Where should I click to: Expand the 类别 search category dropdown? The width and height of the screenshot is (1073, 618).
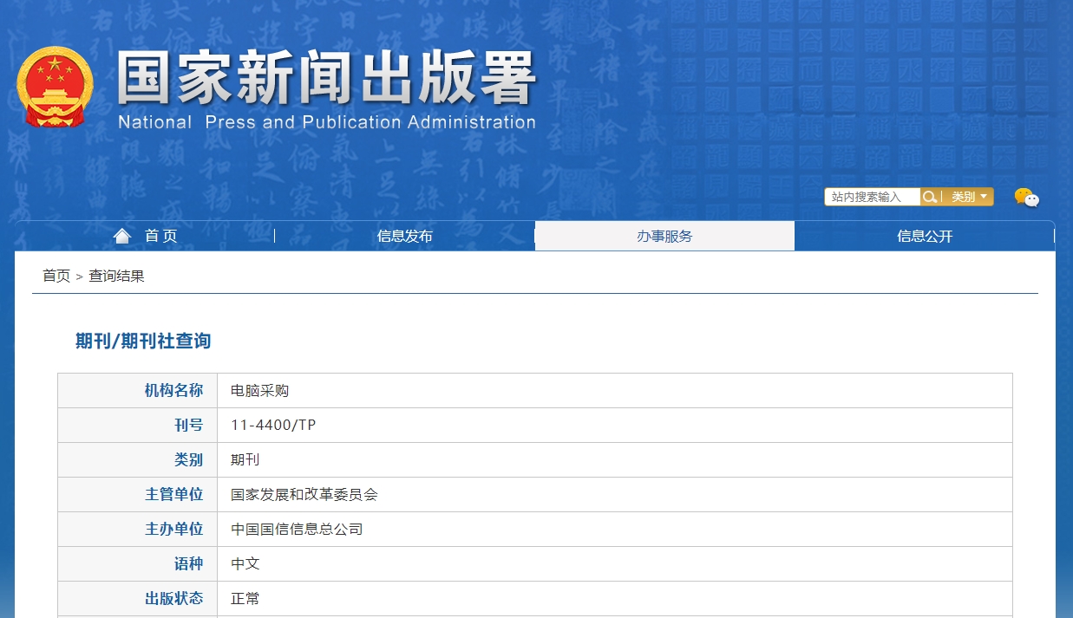(x=969, y=197)
